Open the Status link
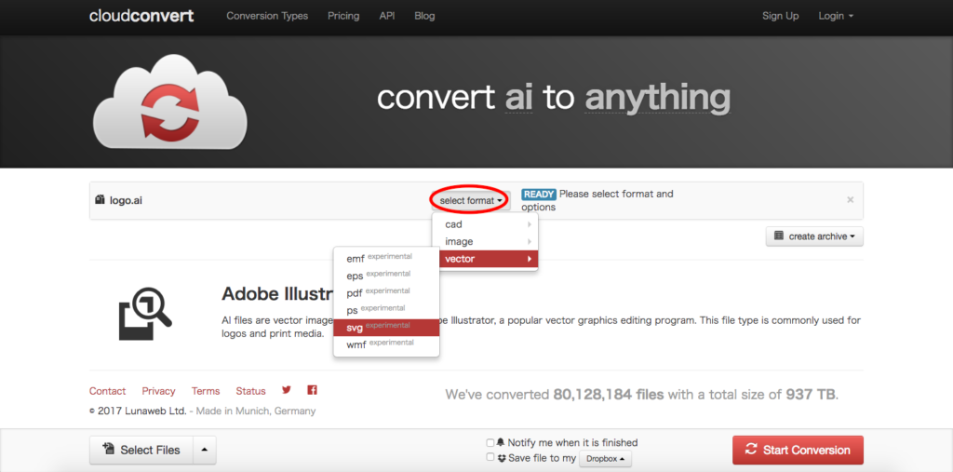Screen dimensions: 953x472 click(250, 391)
